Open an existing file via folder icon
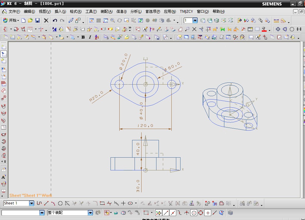The height and width of the screenshot is (220, 305). [30, 20]
